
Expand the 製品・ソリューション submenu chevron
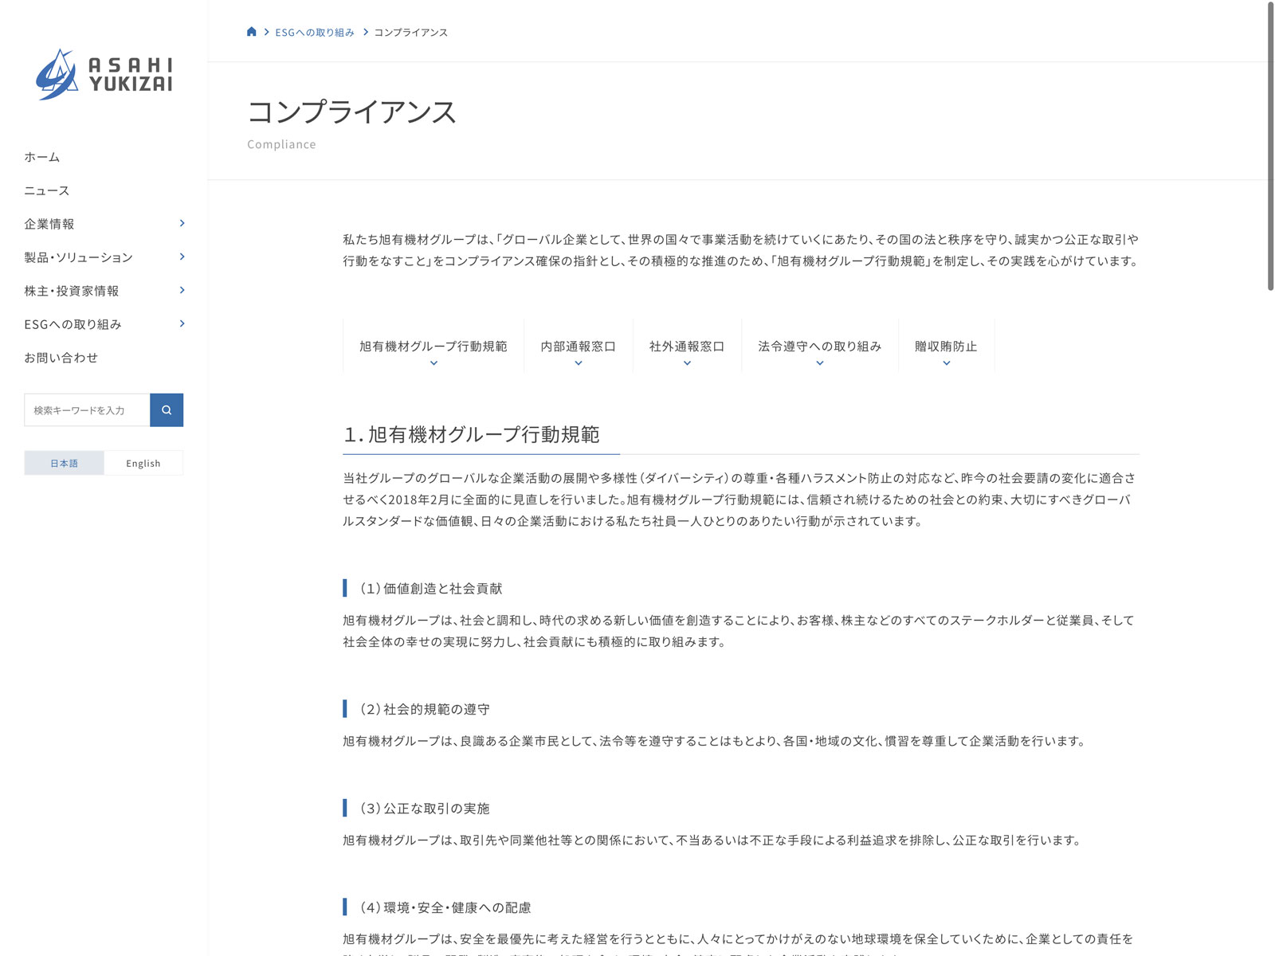click(182, 257)
